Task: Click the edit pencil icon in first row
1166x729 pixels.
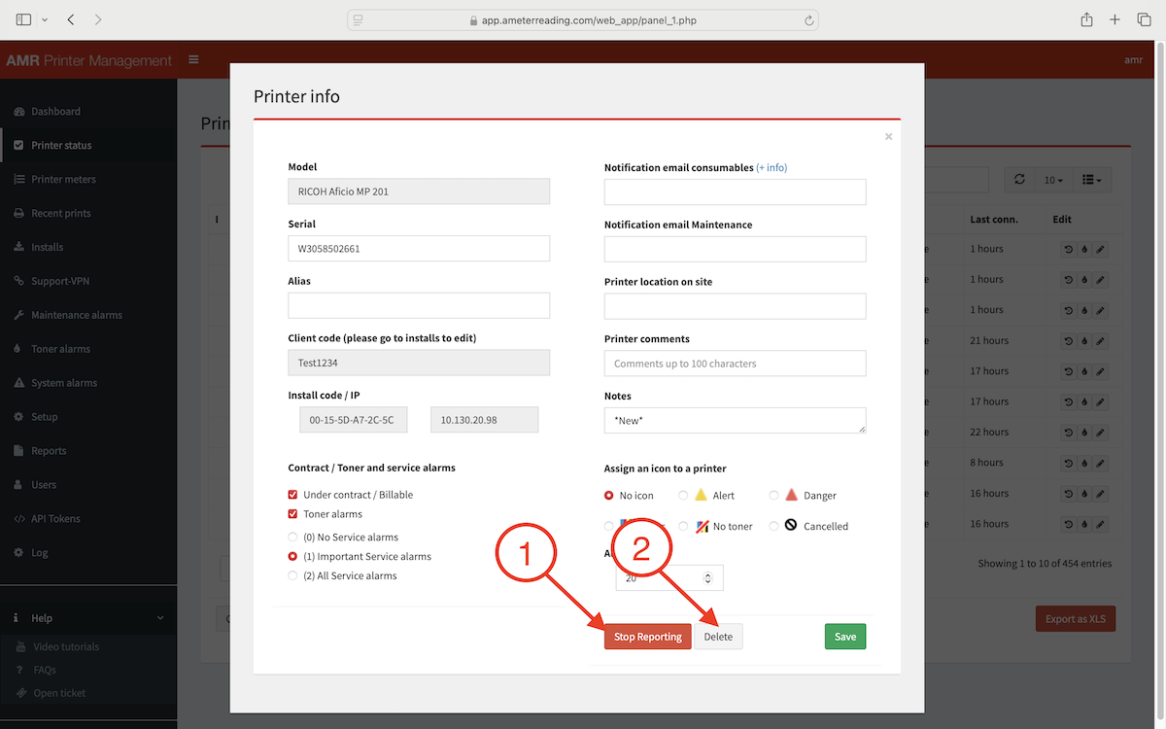Action: [1100, 250]
